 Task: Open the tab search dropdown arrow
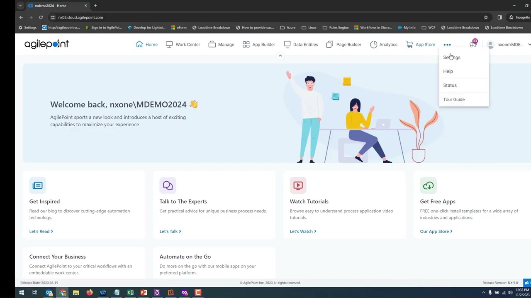click(20, 6)
